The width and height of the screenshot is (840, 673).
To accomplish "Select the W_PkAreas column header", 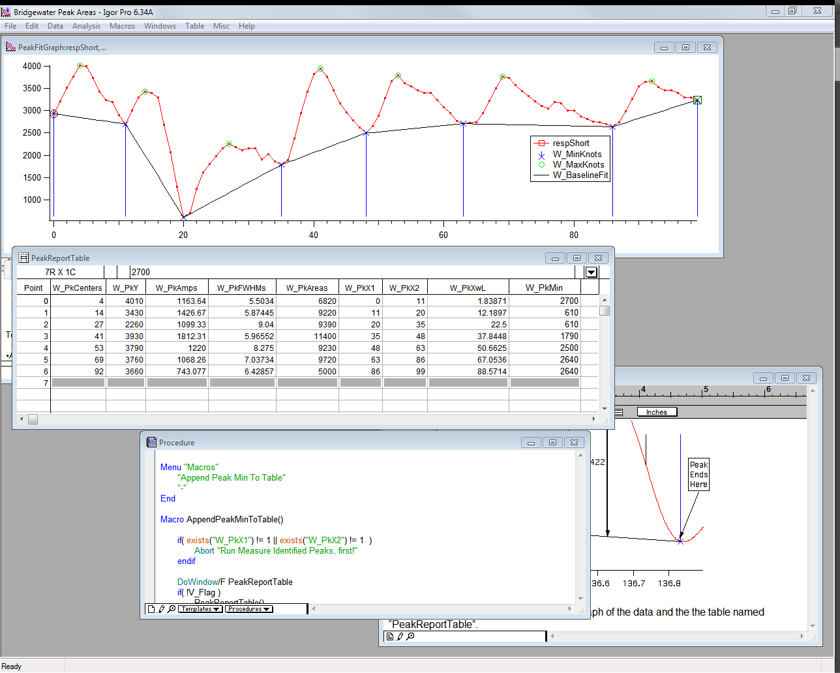I will [307, 288].
